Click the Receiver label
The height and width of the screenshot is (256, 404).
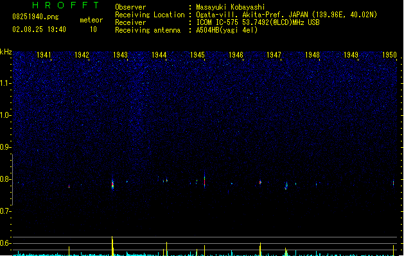tap(130, 22)
